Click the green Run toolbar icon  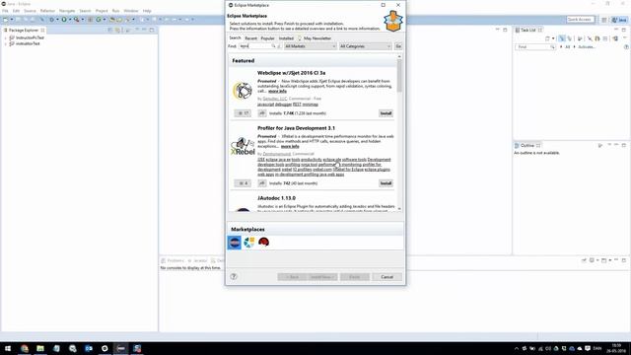[x=64, y=20]
